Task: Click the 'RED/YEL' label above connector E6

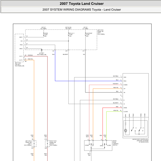Action: point(32,136)
